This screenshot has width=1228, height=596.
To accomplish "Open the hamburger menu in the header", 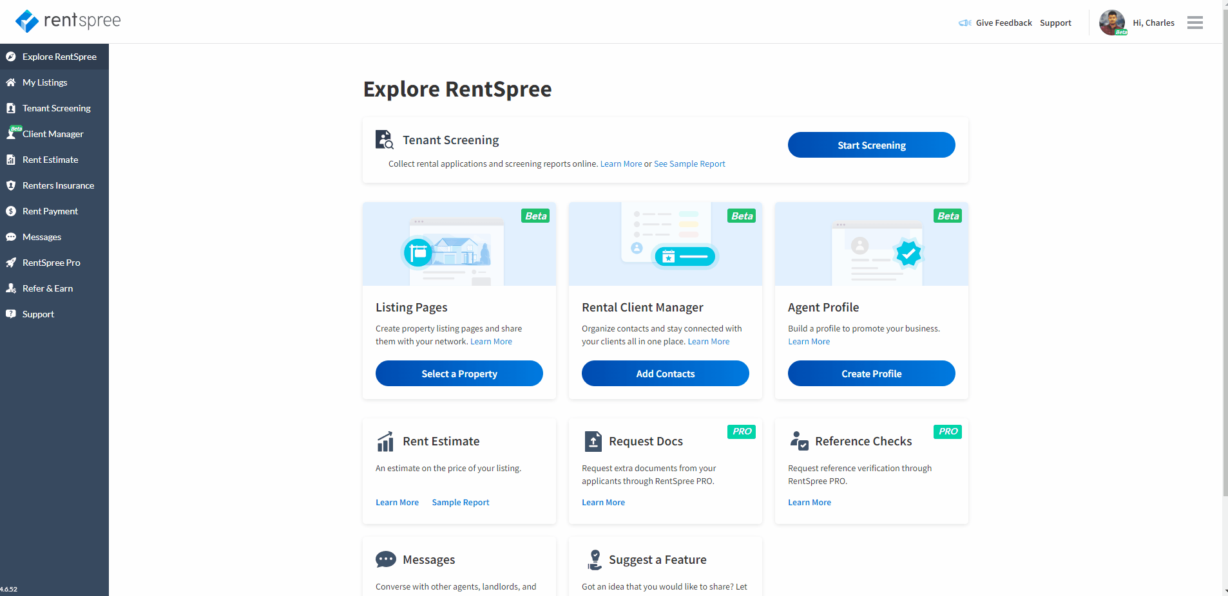I will pyautogui.click(x=1195, y=23).
